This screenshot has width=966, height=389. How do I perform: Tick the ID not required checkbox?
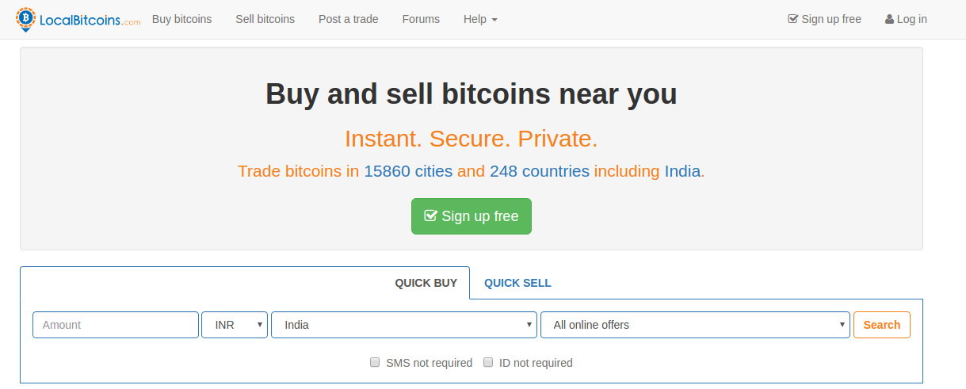tap(488, 362)
